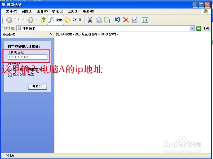Click the checkmark toolbar icon
The image size is (213, 159).
click(134, 20)
